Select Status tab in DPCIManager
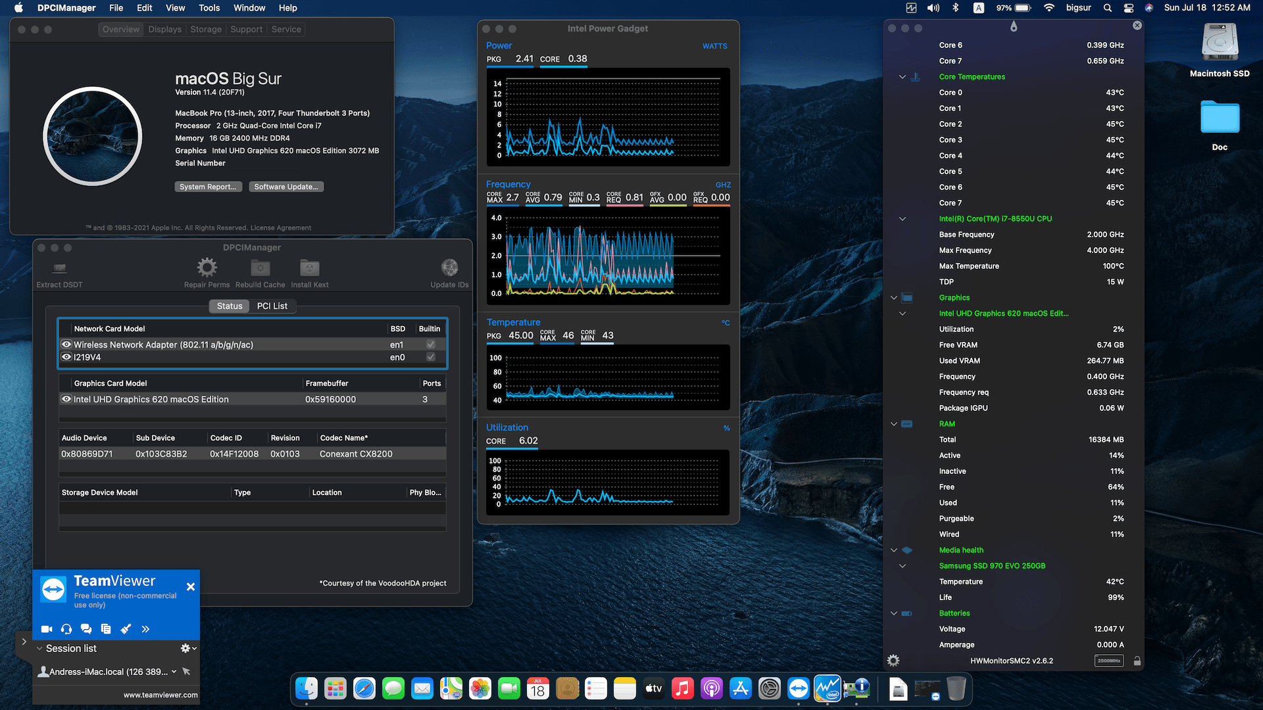This screenshot has width=1263, height=710. 230,306
